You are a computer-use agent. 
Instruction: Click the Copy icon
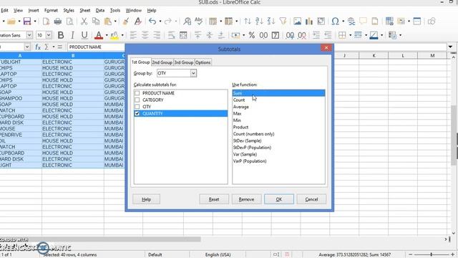tap(96, 21)
